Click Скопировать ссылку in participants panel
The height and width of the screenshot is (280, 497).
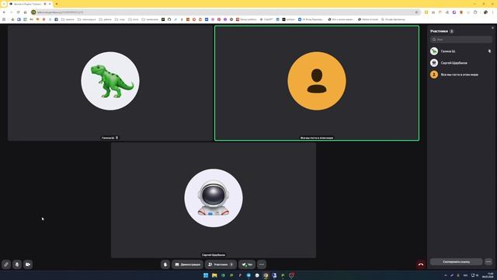point(456,262)
